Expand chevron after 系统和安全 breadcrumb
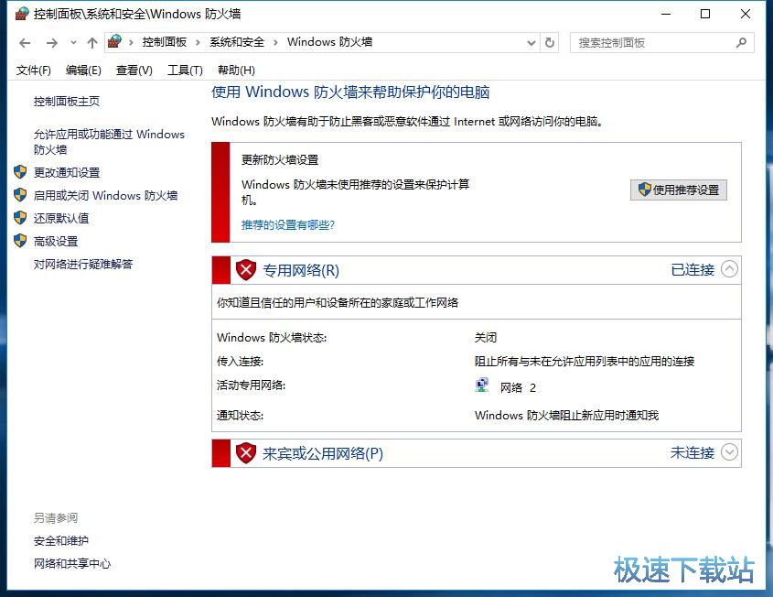This screenshot has width=773, height=597. click(275, 42)
